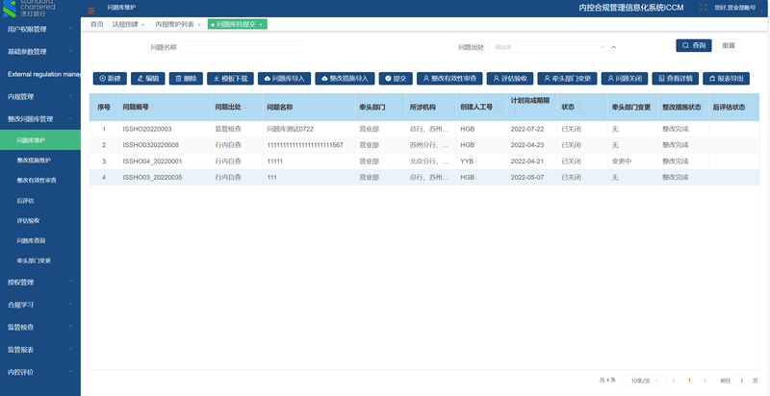Collapse the search form with the up arrow
The image size is (770, 396).
[615, 46]
